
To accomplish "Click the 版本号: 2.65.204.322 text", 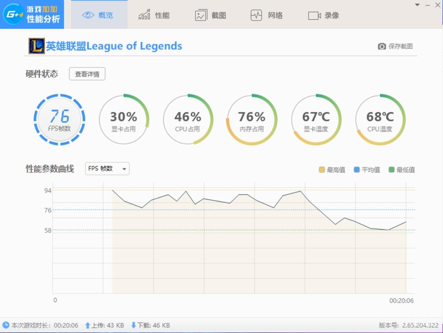I will pos(409,325).
